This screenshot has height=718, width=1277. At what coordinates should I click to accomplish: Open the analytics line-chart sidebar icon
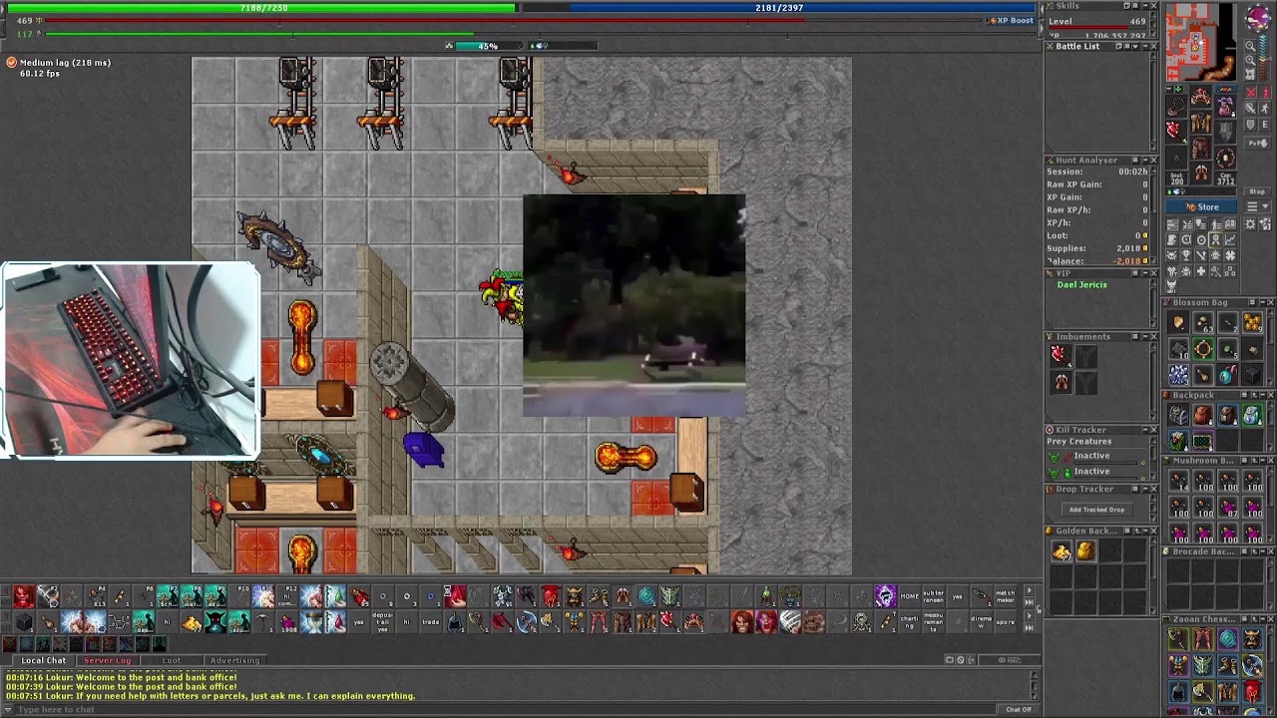tap(1230, 239)
